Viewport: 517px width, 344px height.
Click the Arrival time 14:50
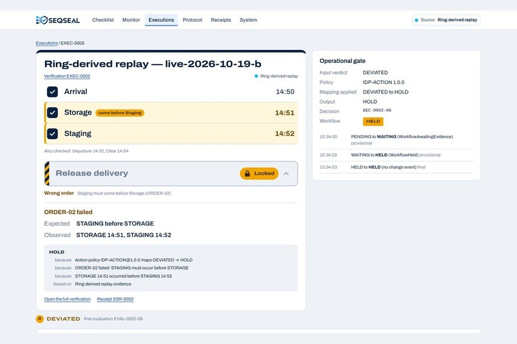pyautogui.click(x=285, y=92)
